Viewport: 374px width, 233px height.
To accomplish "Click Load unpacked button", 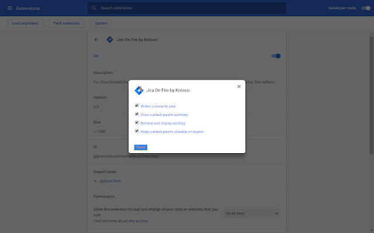I will 25,23.
